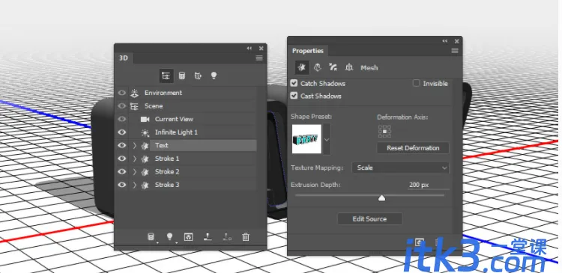Open Deform tab icon in Properties panel
Screen dimensions: 562x273
pyautogui.click(x=317, y=67)
